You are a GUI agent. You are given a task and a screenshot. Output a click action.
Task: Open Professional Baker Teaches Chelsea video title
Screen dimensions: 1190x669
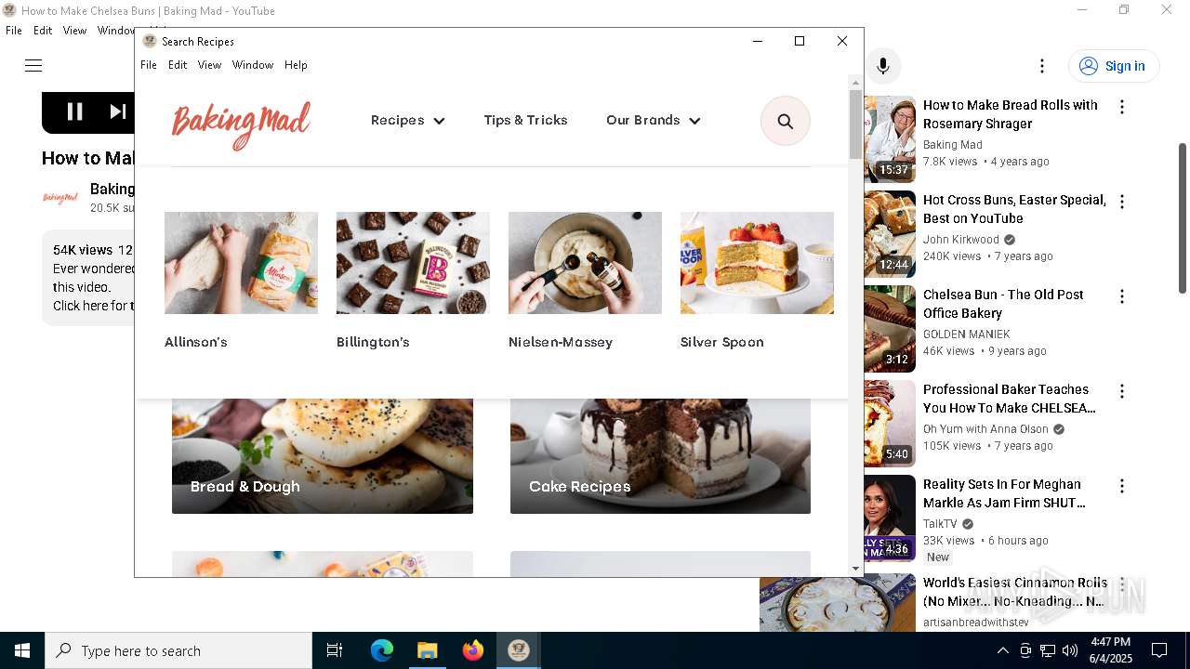1010,399
